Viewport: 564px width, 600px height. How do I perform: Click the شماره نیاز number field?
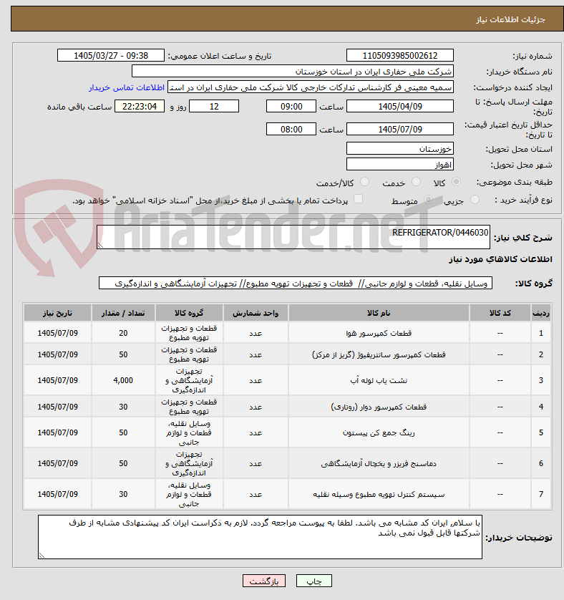(x=400, y=55)
